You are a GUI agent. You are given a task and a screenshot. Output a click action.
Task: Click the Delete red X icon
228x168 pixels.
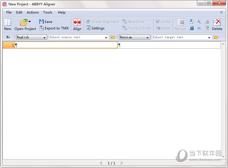coord(217,22)
